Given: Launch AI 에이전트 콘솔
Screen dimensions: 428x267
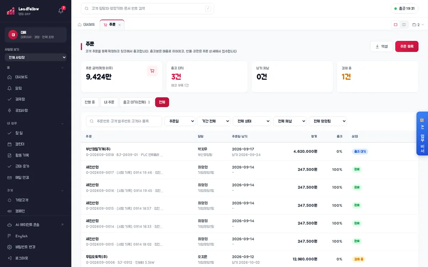Looking at the screenshot, I should [36, 225].
